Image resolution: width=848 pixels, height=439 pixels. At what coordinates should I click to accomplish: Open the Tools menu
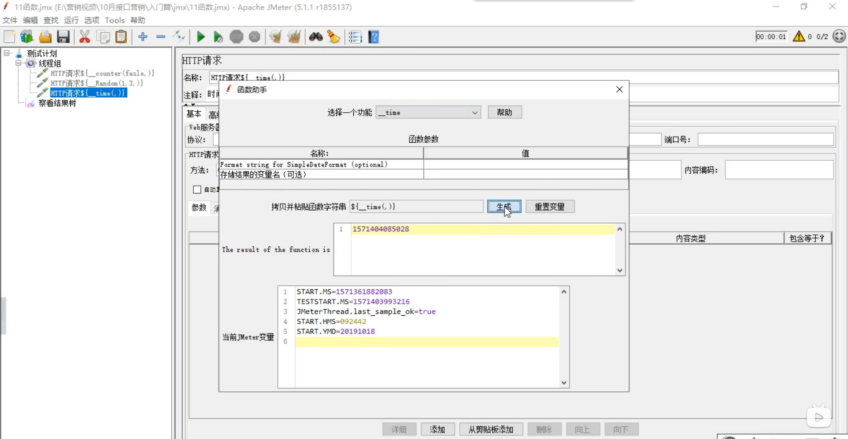pyautogui.click(x=115, y=20)
